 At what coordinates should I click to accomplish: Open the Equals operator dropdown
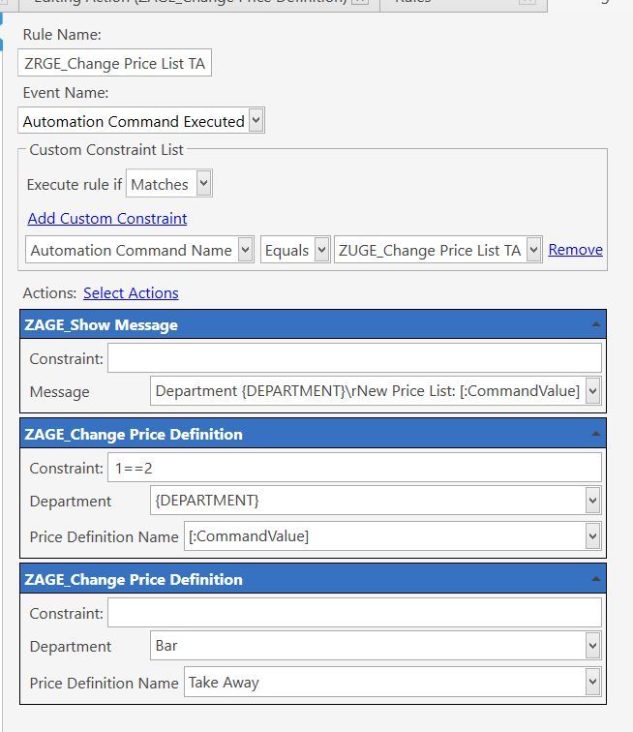click(x=321, y=250)
